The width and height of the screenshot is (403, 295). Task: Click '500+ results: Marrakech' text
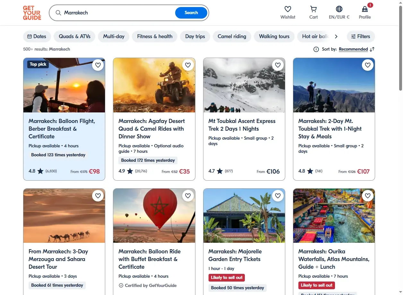tap(47, 49)
